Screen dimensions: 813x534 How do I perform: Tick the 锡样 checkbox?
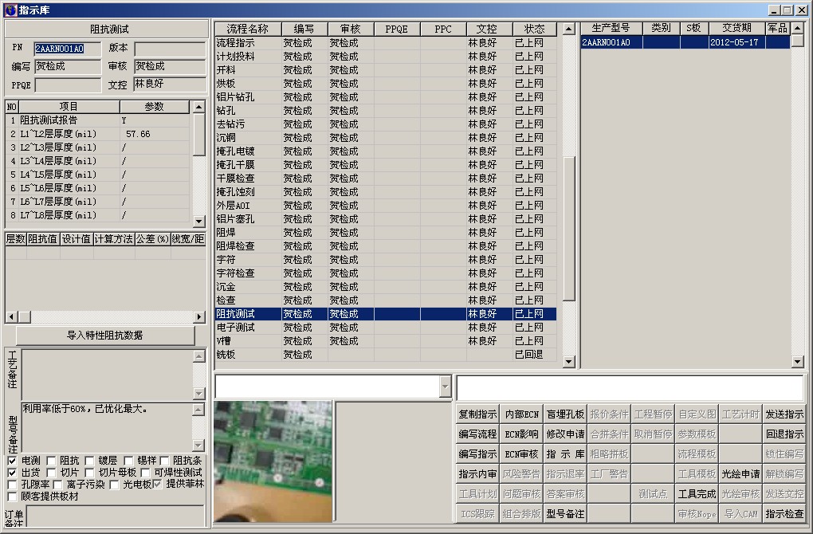[128, 461]
